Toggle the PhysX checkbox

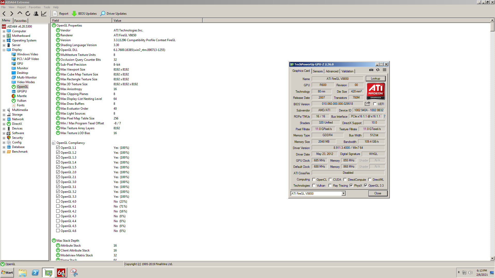click(x=351, y=186)
